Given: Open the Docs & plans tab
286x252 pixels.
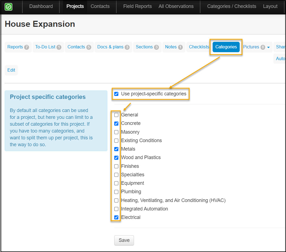Looking at the screenshot, I should (x=113, y=47).
